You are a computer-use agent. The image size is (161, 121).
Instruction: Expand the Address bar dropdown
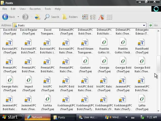[144, 25]
